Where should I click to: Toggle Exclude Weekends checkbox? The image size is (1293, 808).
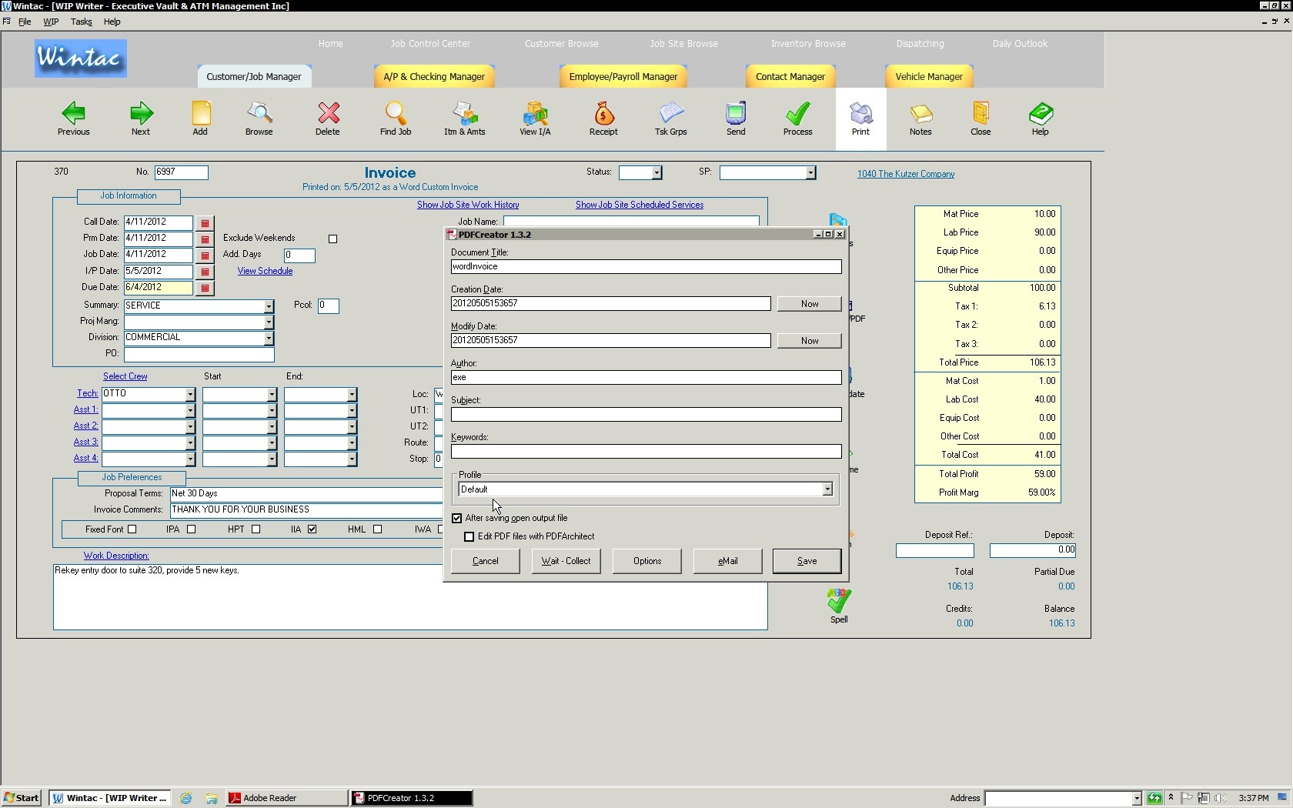(x=333, y=239)
